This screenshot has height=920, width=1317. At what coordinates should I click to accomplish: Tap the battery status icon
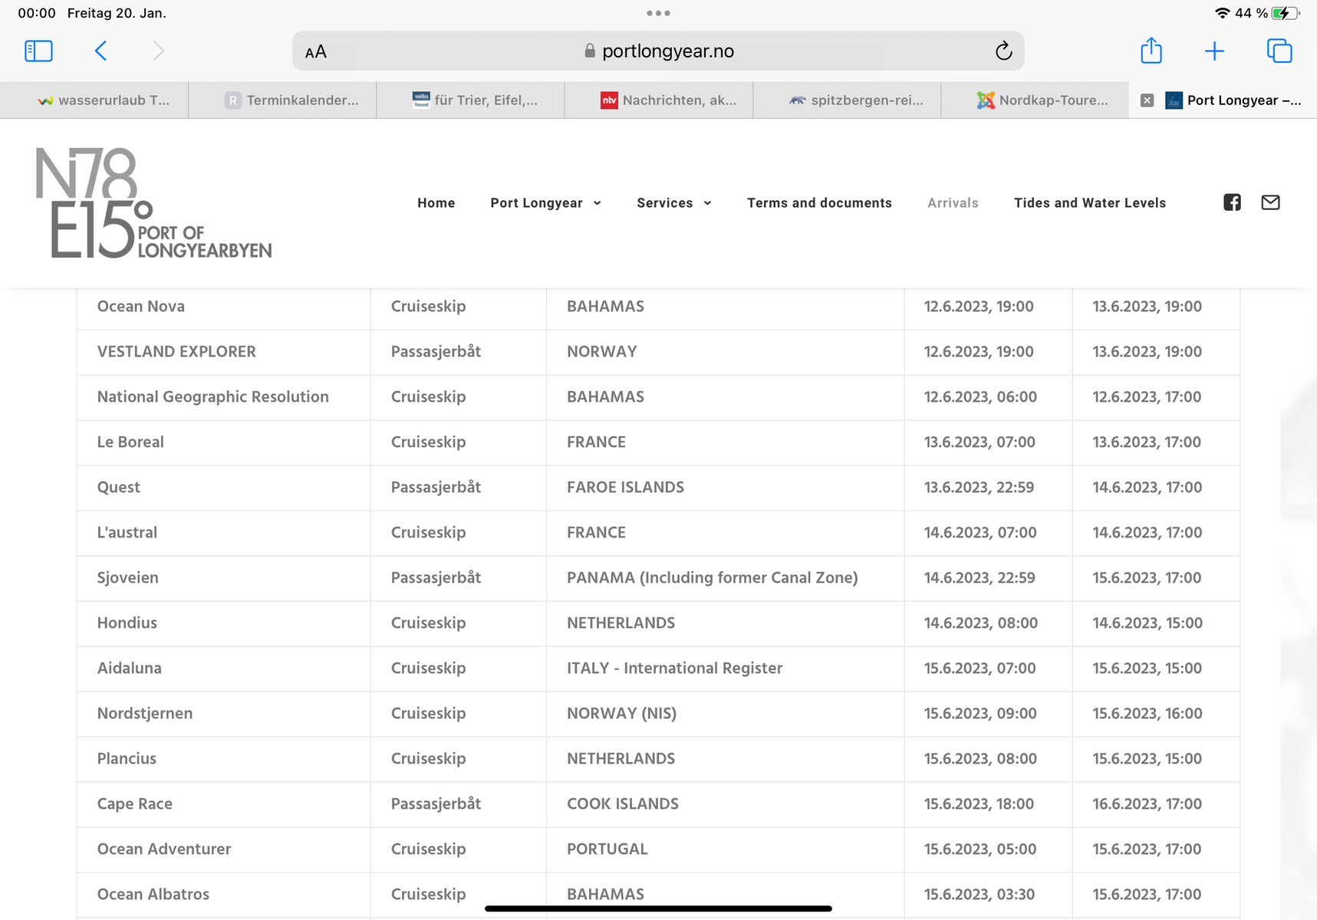[1286, 13]
